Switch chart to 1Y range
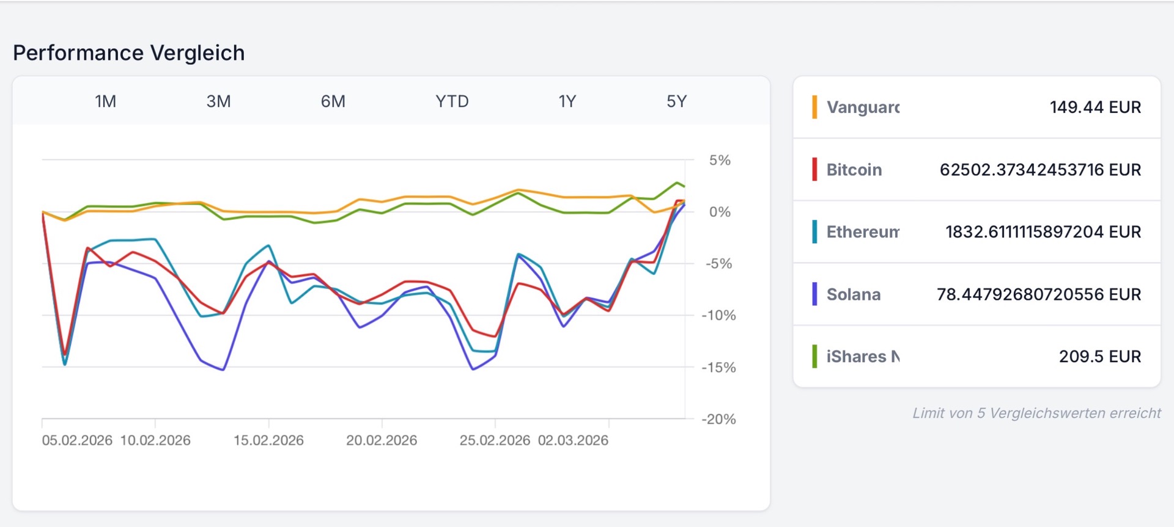1174x527 pixels. click(567, 101)
